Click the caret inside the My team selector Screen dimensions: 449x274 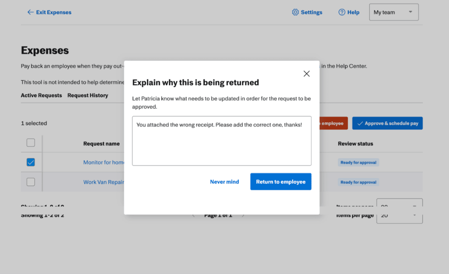tap(410, 12)
